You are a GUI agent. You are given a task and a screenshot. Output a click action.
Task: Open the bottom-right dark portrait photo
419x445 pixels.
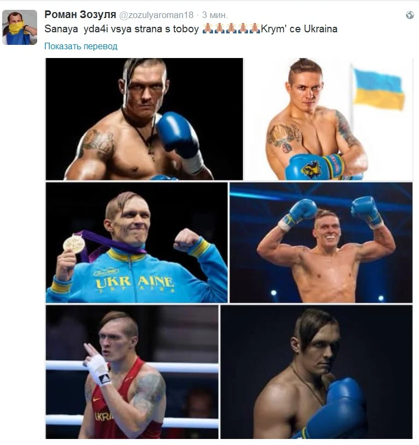click(x=316, y=372)
